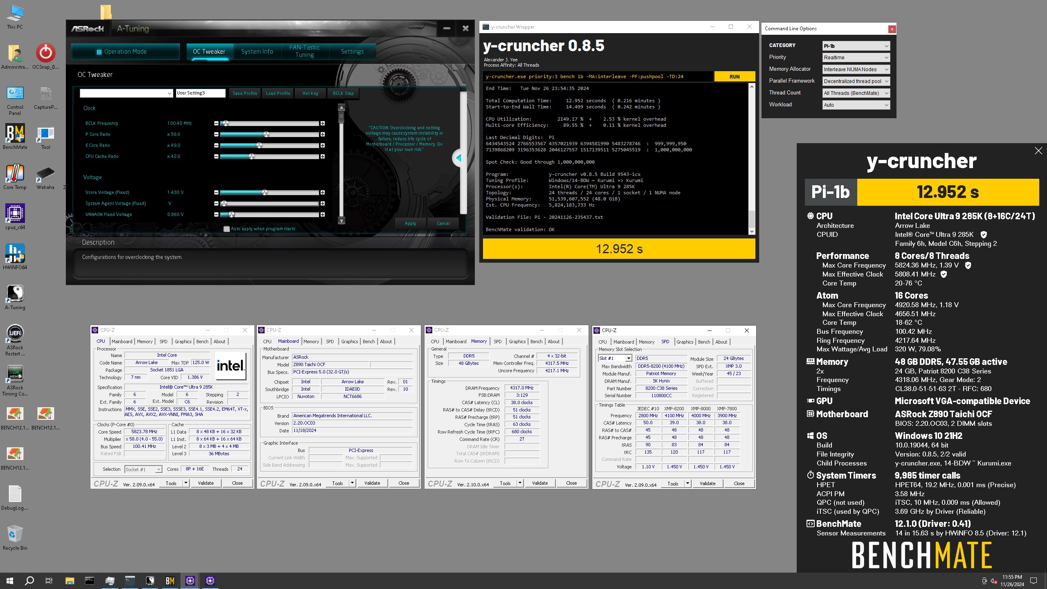Screen dimensions: 1047x589
Task: Open the A-Tuning desktop shortcut
Action: (x=15, y=297)
